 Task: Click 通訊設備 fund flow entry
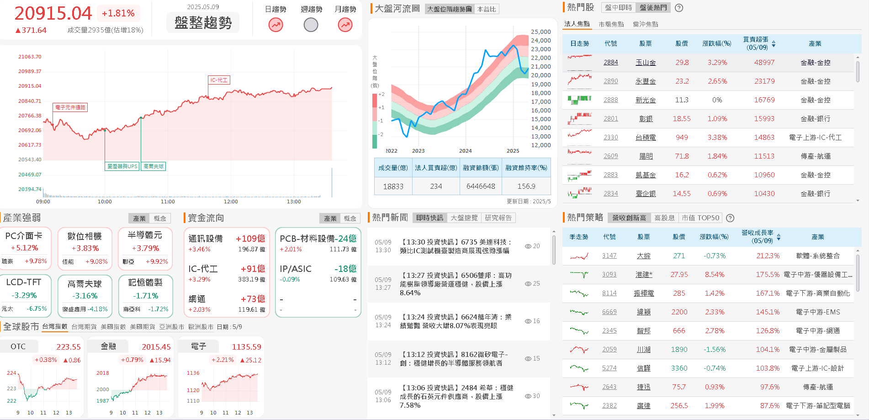click(x=227, y=244)
